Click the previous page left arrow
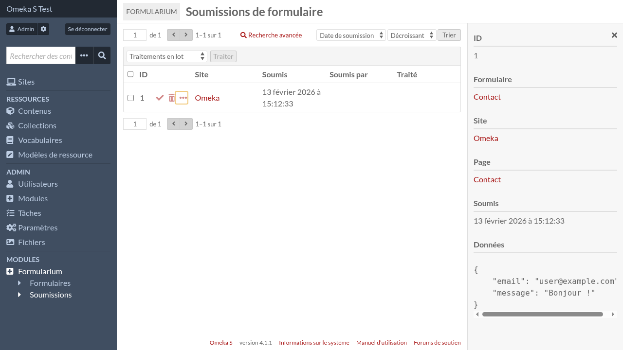 click(173, 35)
